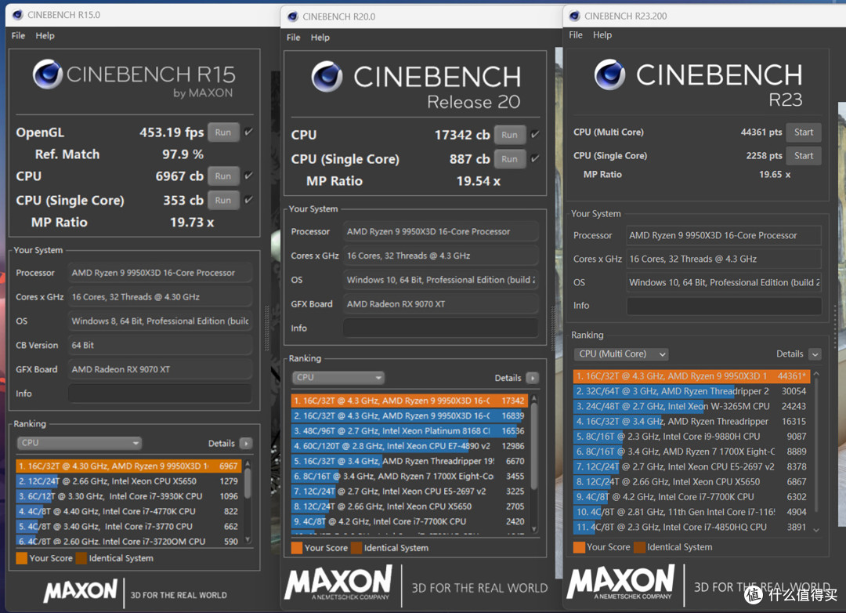Click orange Your Score swatch in R23
Screen dimensions: 846x613
click(x=579, y=547)
